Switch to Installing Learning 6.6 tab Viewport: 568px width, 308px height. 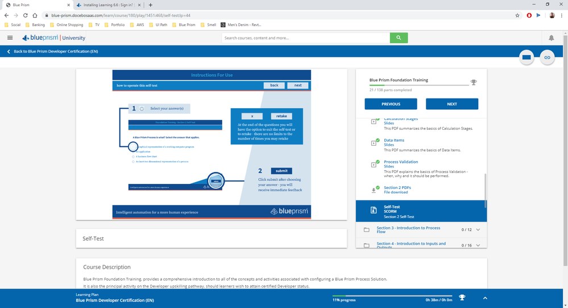[108, 5]
